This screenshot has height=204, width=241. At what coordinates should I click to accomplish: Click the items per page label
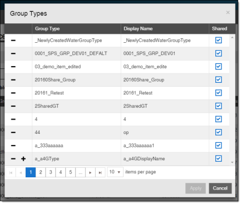[140, 172]
